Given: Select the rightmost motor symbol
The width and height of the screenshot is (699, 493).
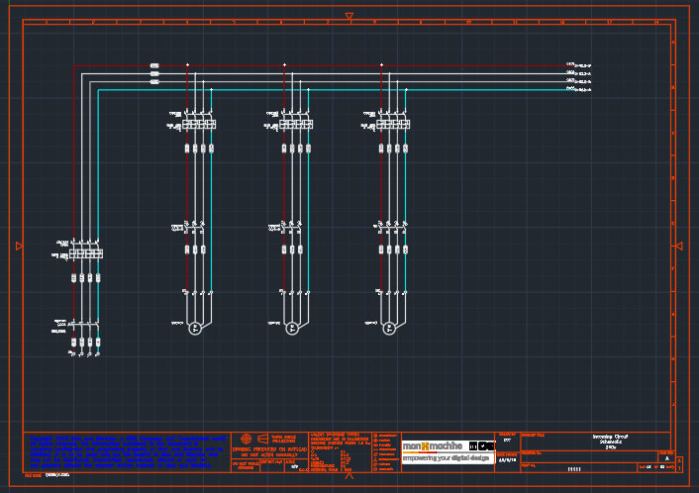Looking at the screenshot, I should pos(389,326).
